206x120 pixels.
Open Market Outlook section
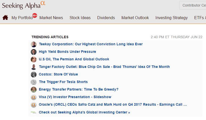tap(135, 18)
